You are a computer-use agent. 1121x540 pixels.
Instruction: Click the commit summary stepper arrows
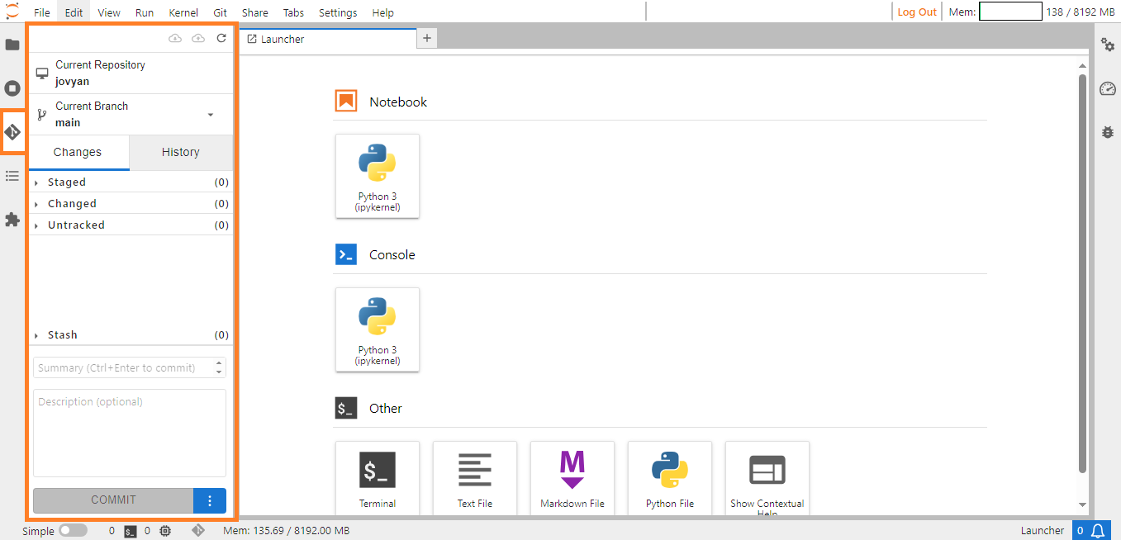219,367
